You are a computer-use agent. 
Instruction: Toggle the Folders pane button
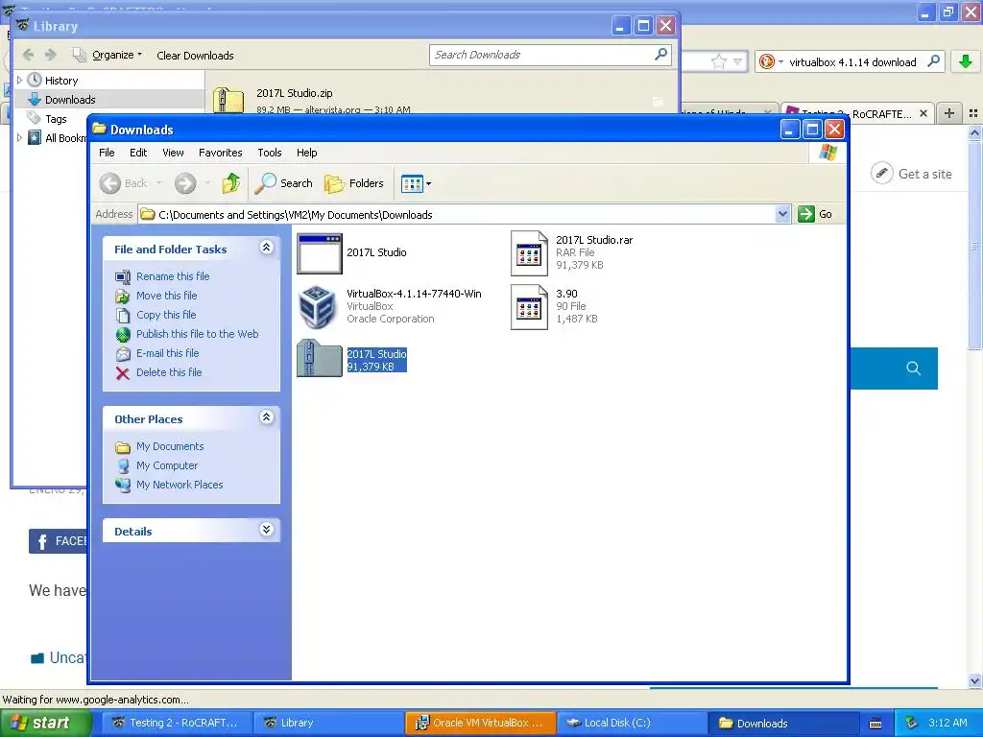[354, 183]
